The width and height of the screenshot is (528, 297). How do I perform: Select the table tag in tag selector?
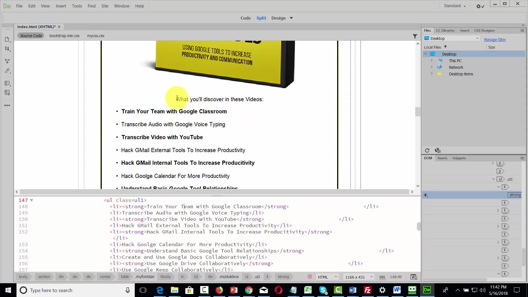click(x=125, y=277)
